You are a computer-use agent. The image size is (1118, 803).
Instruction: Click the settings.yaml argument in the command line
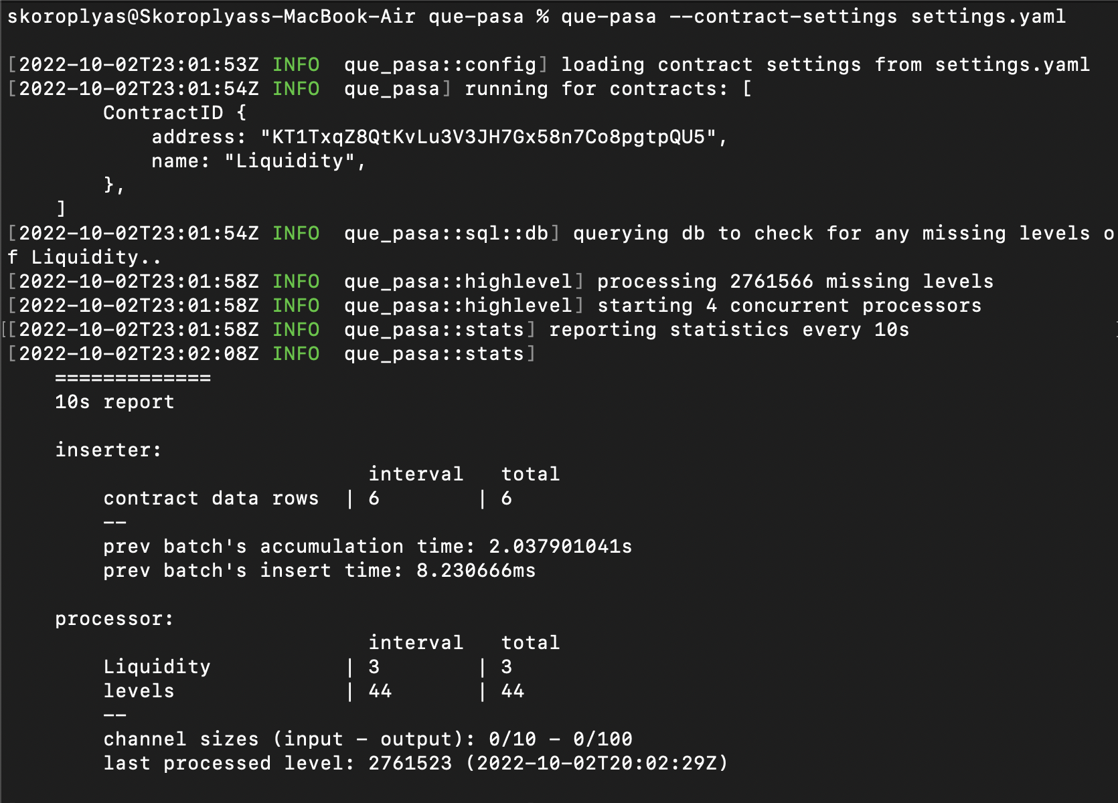[x=988, y=16]
